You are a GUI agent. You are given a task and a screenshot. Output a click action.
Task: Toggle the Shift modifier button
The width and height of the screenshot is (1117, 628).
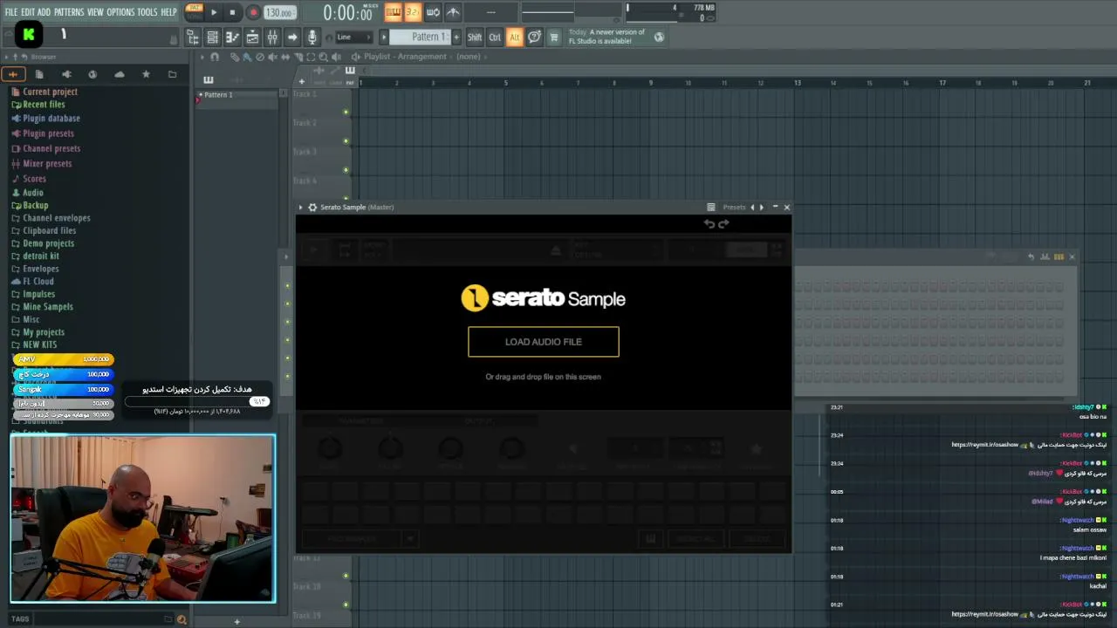[x=475, y=37]
